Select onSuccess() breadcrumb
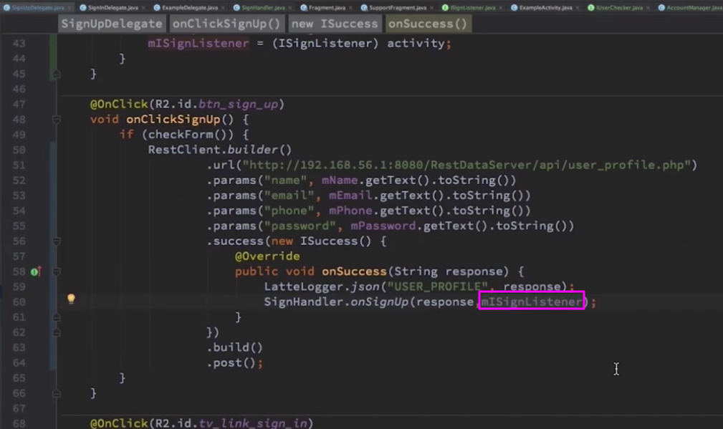 click(428, 24)
